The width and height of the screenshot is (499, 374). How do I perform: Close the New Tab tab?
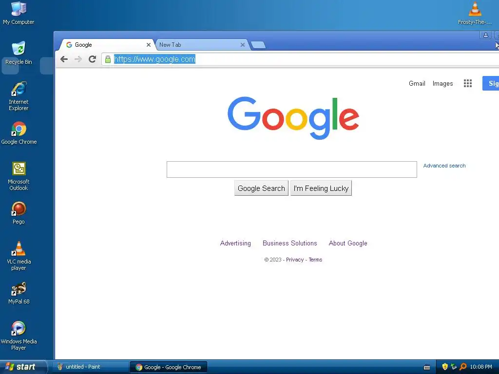pyautogui.click(x=243, y=45)
